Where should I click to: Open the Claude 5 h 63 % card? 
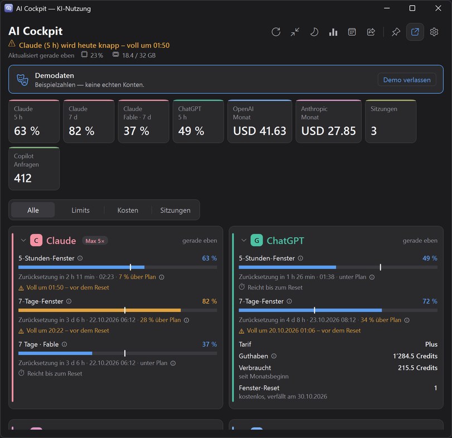pyautogui.click(x=34, y=121)
